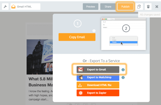The height and width of the screenshot is (105, 161).
Task: Open info icon next to Export to Gmail
Action: [123, 70]
